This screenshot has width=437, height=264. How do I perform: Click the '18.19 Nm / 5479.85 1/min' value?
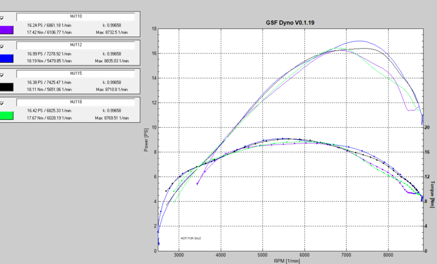(49, 61)
